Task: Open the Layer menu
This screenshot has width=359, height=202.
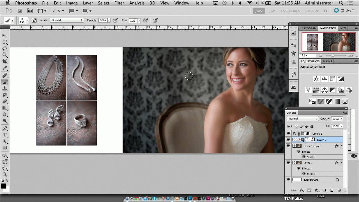Action: (88, 3)
